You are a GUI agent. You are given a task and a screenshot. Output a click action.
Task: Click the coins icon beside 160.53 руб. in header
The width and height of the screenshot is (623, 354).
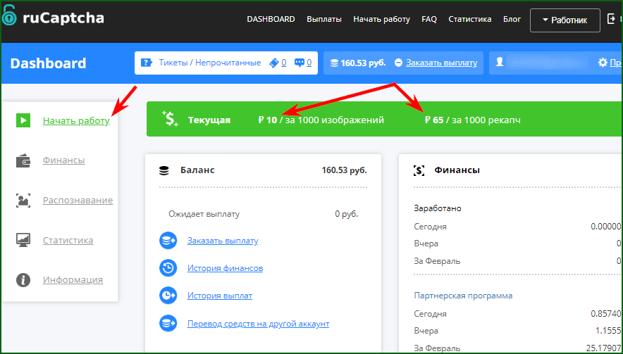tap(334, 63)
